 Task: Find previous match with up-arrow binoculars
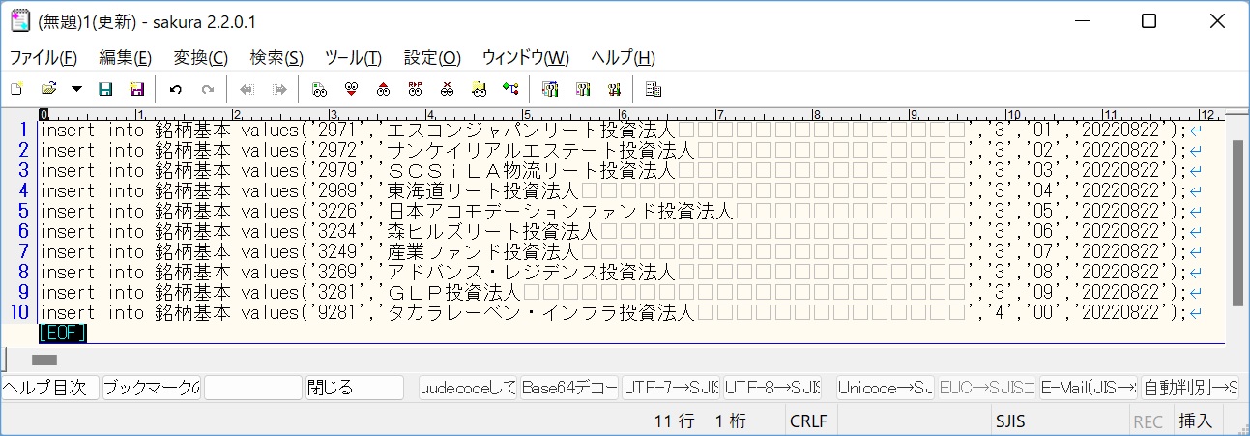pyautogui.click(x=383, y=89)
